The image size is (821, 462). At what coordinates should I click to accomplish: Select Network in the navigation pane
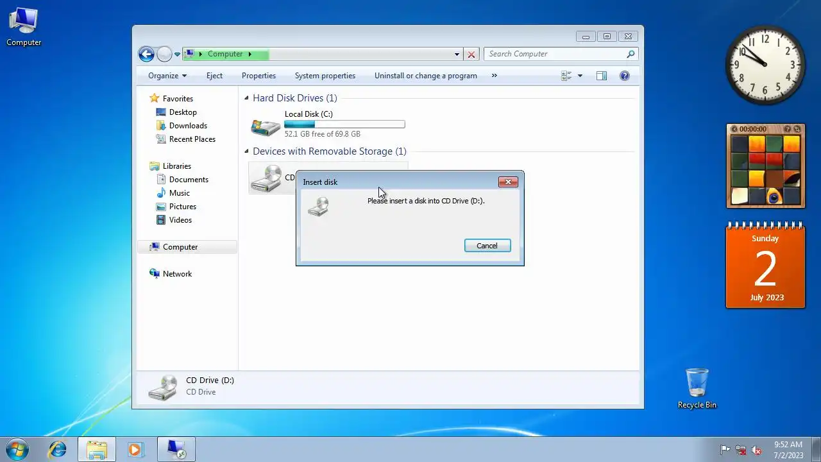[x=177, y=274]
